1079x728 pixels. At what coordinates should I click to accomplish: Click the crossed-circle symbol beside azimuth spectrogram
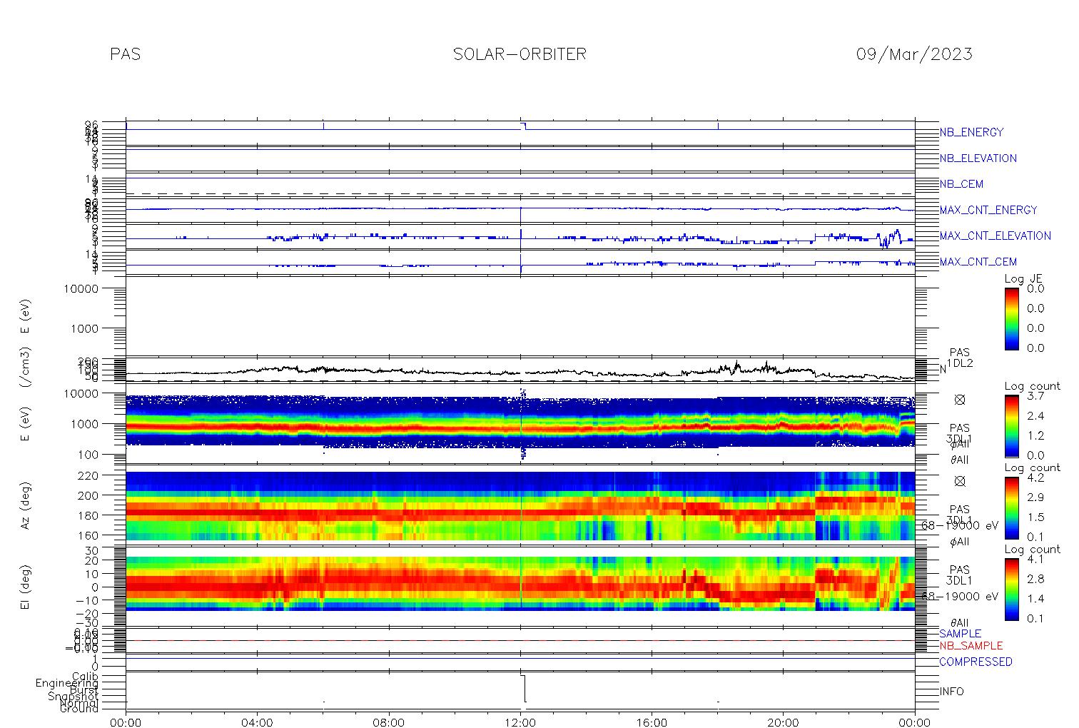[x=960, y=481]
